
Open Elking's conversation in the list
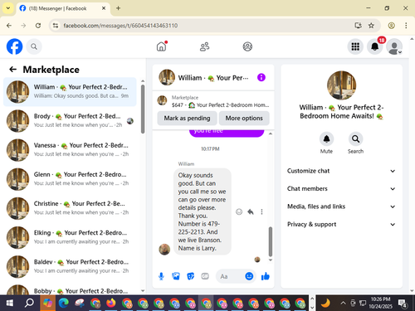point(70,237)
